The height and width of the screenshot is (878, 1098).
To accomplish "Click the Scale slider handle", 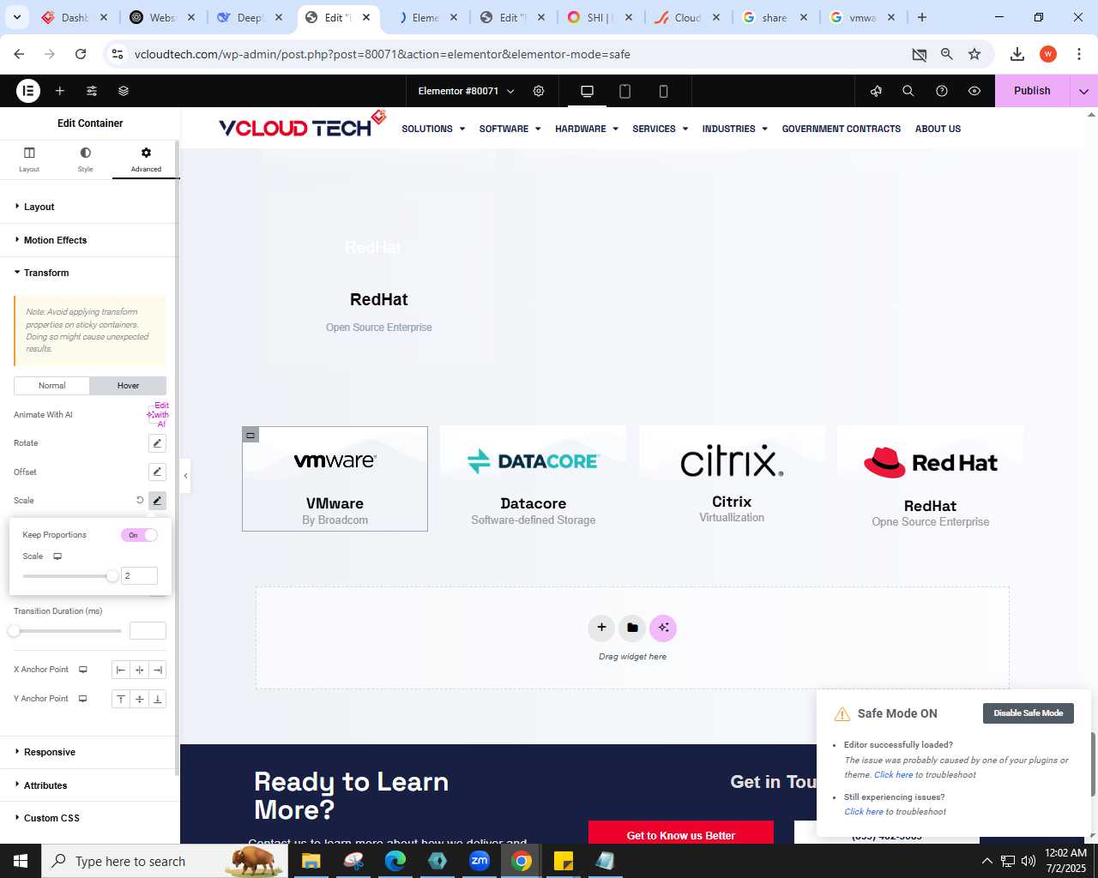I will point(112,576).
